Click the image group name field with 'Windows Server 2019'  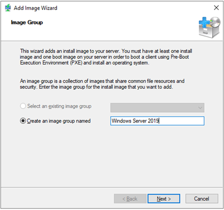point(157,121)
